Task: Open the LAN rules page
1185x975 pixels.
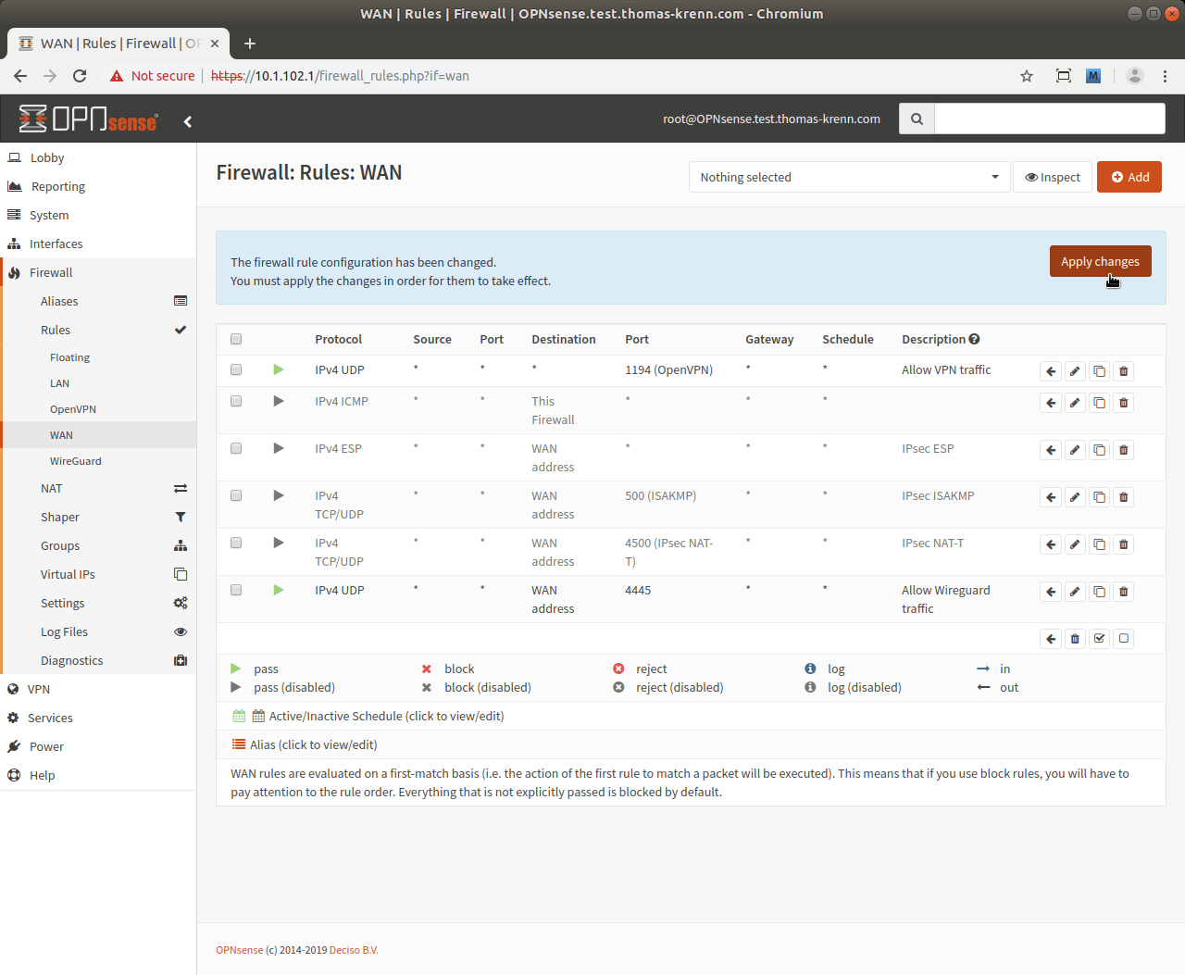Action: pyautogui.click(x=60, y=383)
